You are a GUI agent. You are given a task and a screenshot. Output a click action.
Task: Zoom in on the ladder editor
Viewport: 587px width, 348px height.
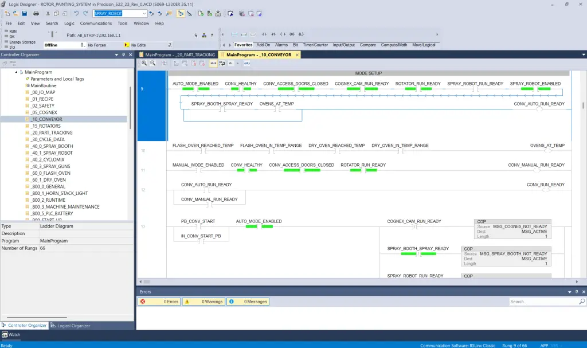[x=144, y=63]
